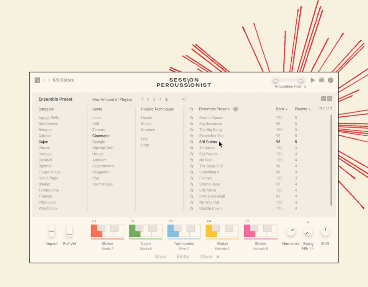Toggle favorites filter star in the header
Image resolution: width=368 pixels, height=287 pixels.
[x=192, y=109]
